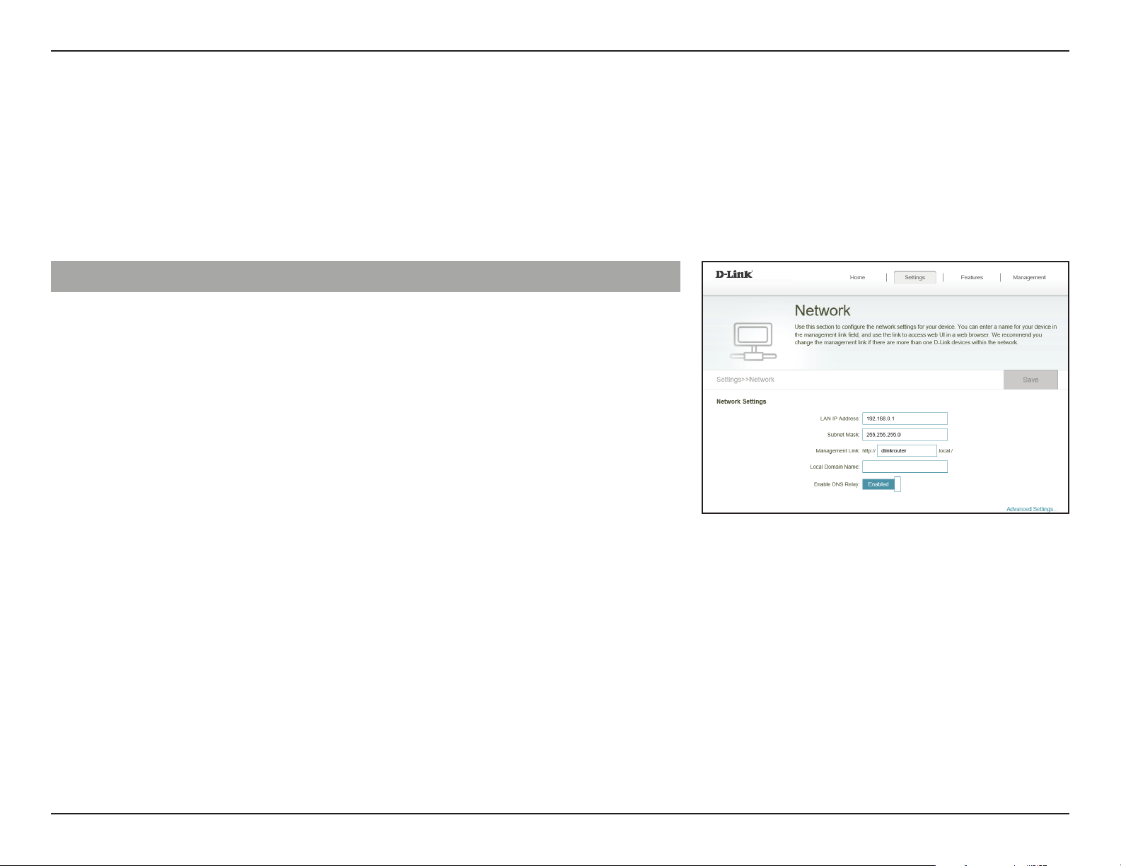
Task: Open the Home tab
Action: click(x=857, y=278)
